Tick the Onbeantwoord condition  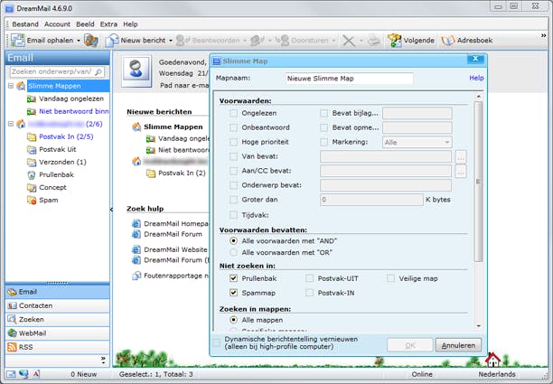coord(233,127)
